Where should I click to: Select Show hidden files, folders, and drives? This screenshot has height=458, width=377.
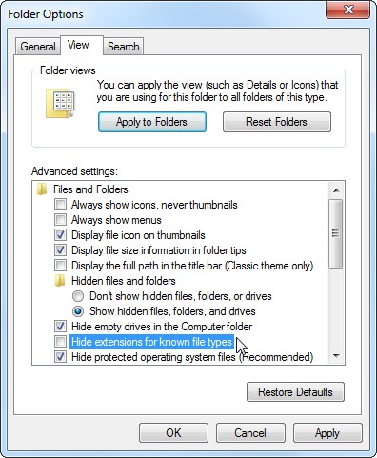[x=78, y=311]
